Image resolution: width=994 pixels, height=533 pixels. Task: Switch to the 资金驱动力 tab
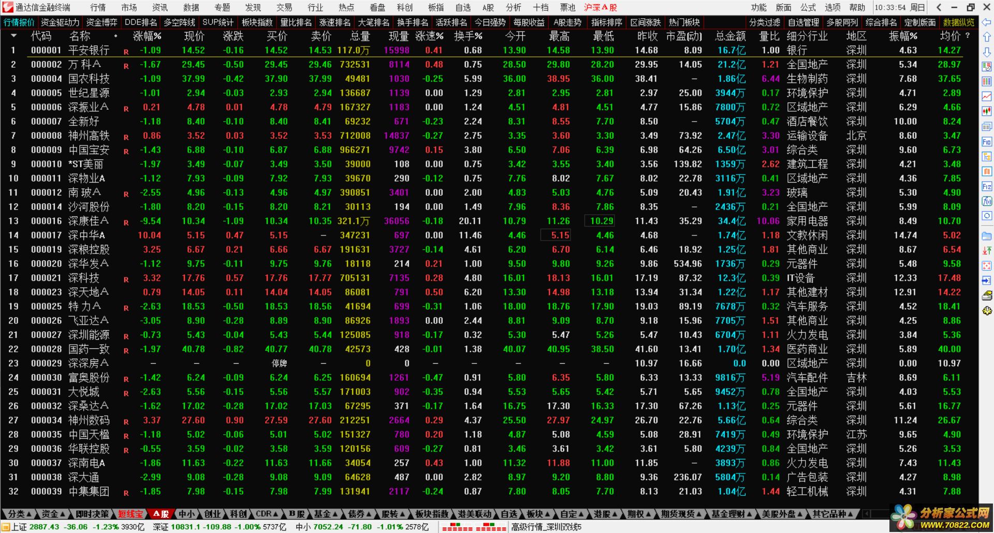60,22
